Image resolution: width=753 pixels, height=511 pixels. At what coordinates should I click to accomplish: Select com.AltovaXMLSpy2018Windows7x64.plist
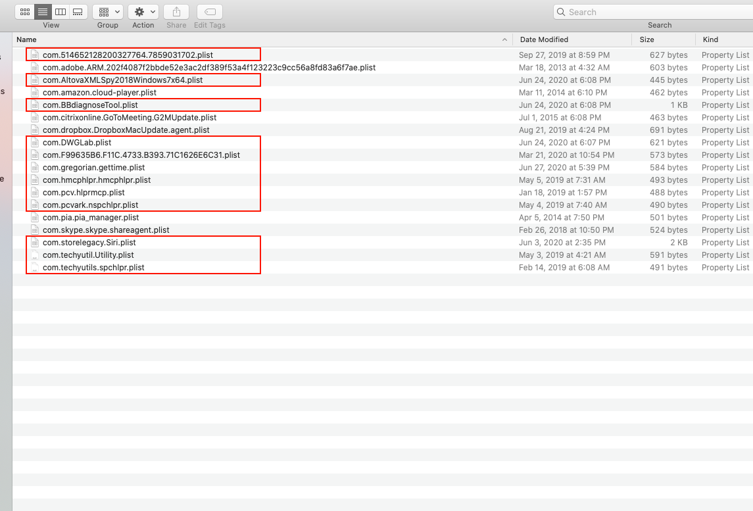[122, 80]
